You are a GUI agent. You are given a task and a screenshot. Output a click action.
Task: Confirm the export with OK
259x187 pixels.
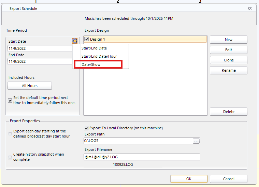tap(189, 179)
